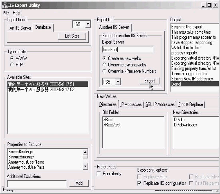Open the Help menu
Image resolution: width=220 pixels, height=194 pixels.
[16, 13]
